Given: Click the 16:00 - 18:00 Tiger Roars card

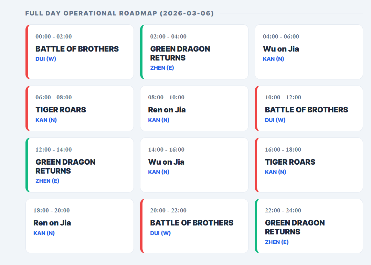Looking at the screenshot, I should click(309, 165).
